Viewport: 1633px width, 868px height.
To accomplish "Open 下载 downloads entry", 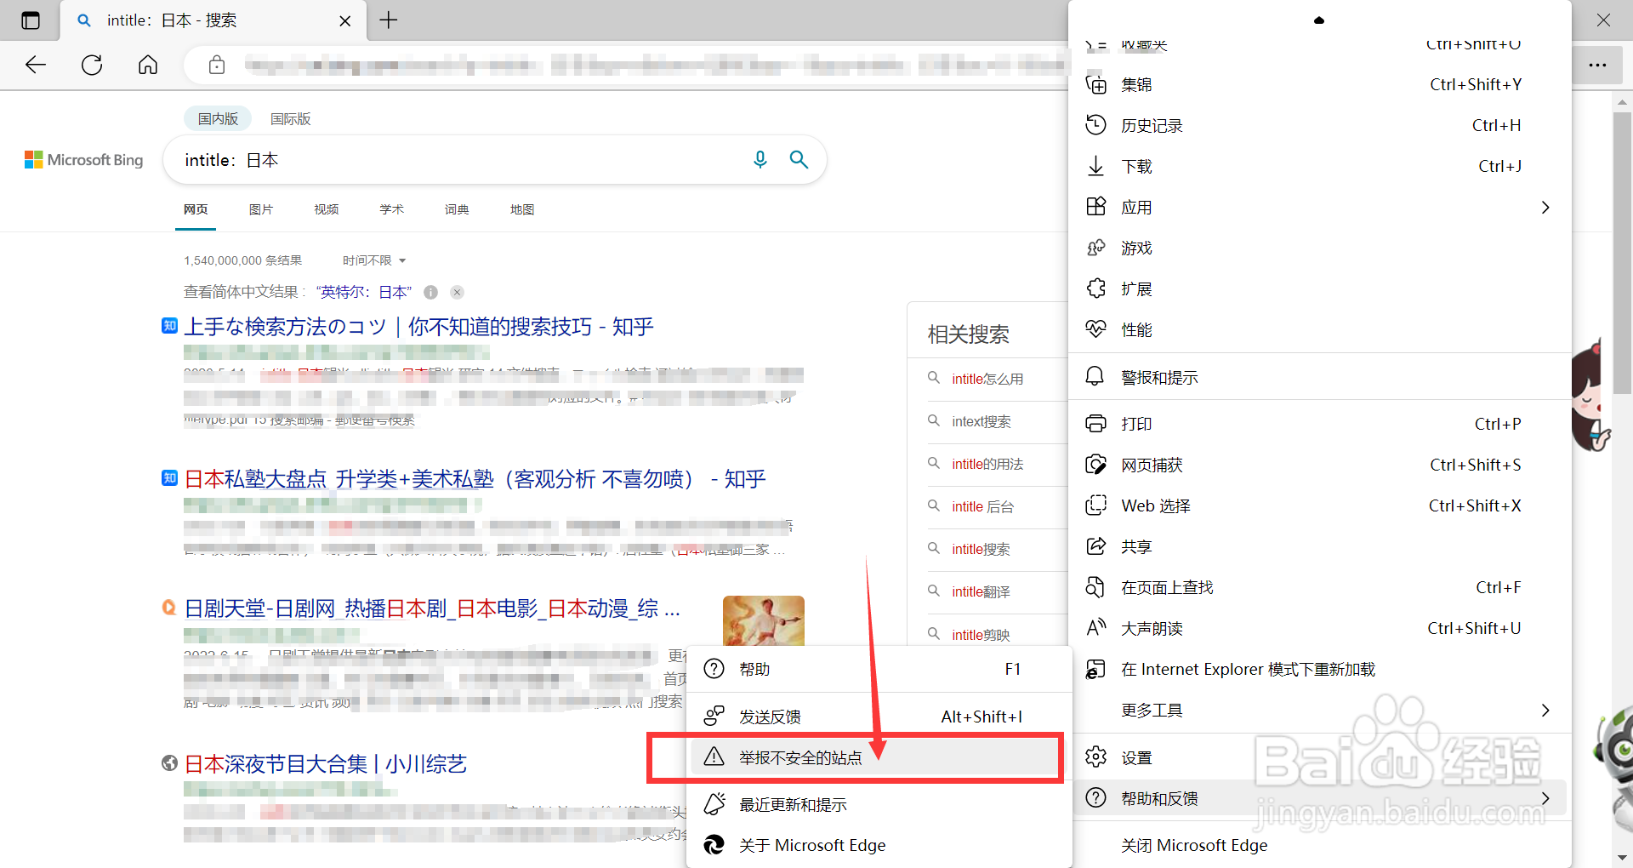I will (x=1318, y=166).
